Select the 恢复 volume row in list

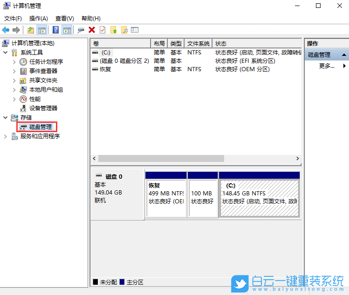[196, 69]
